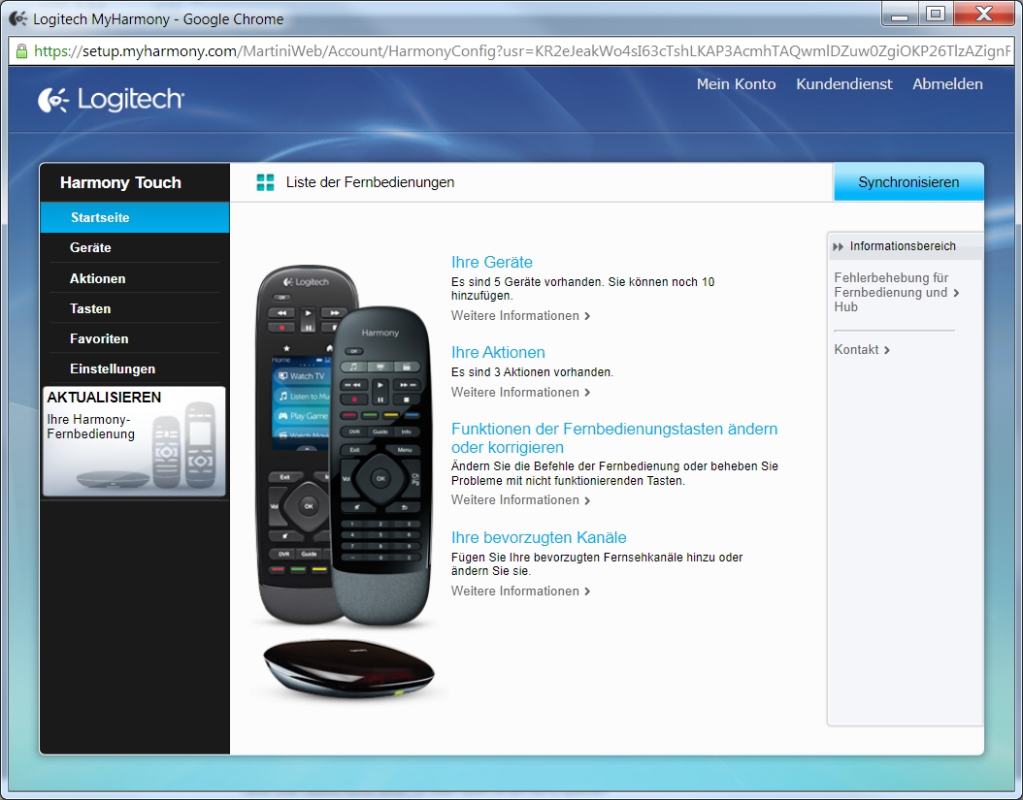This screenshot has width=1023, height=800.
Task: Open the AKTUALISIEREN remote update banner
Action: click(x=134, y=441)
